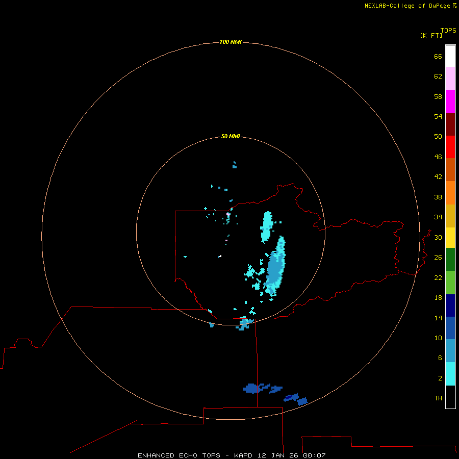Image resolution: width=459 pixels, height=459 pixels.
Task: Click the dark red 54 kft swatch
Action: coord(450,124)
